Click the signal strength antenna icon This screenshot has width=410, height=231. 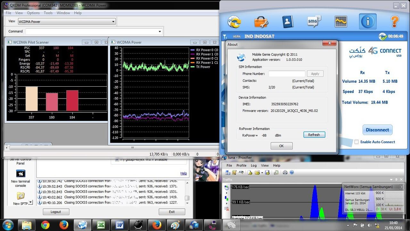click(225, 36)
